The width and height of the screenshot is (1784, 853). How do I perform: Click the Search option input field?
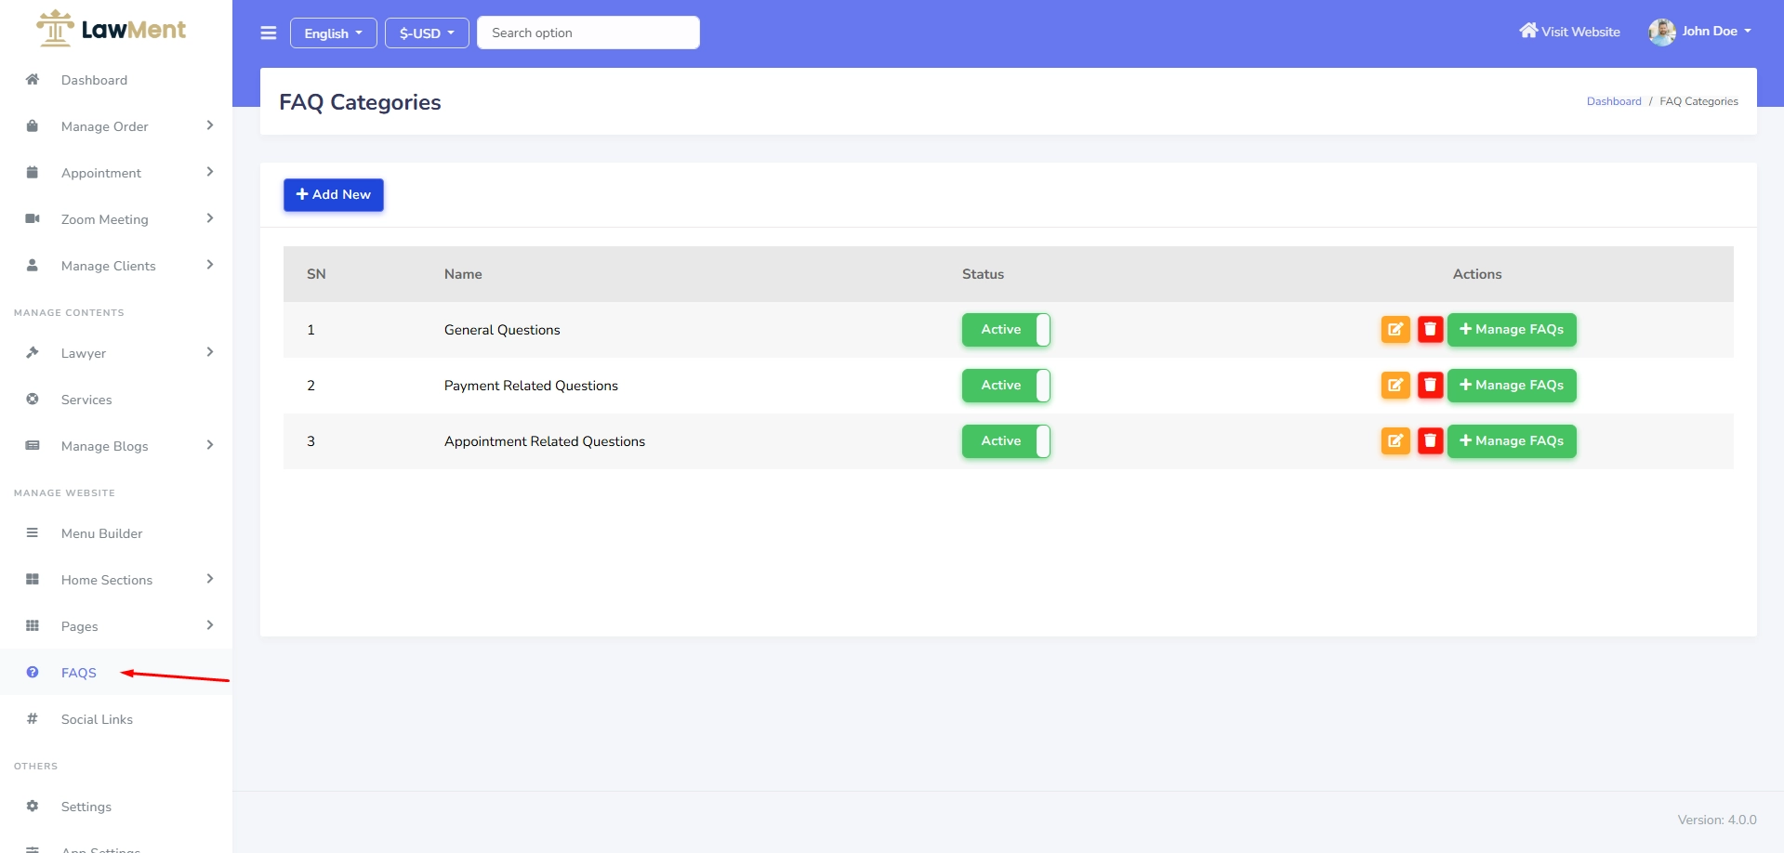(588, 33)
